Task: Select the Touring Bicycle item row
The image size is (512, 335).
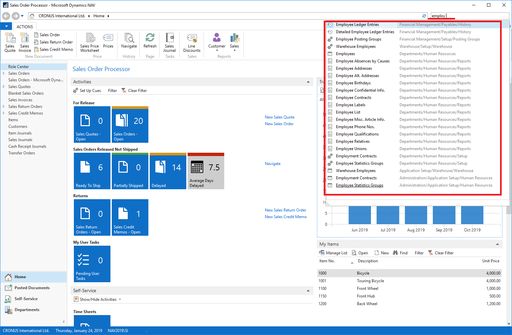Action: click(410, 281)
